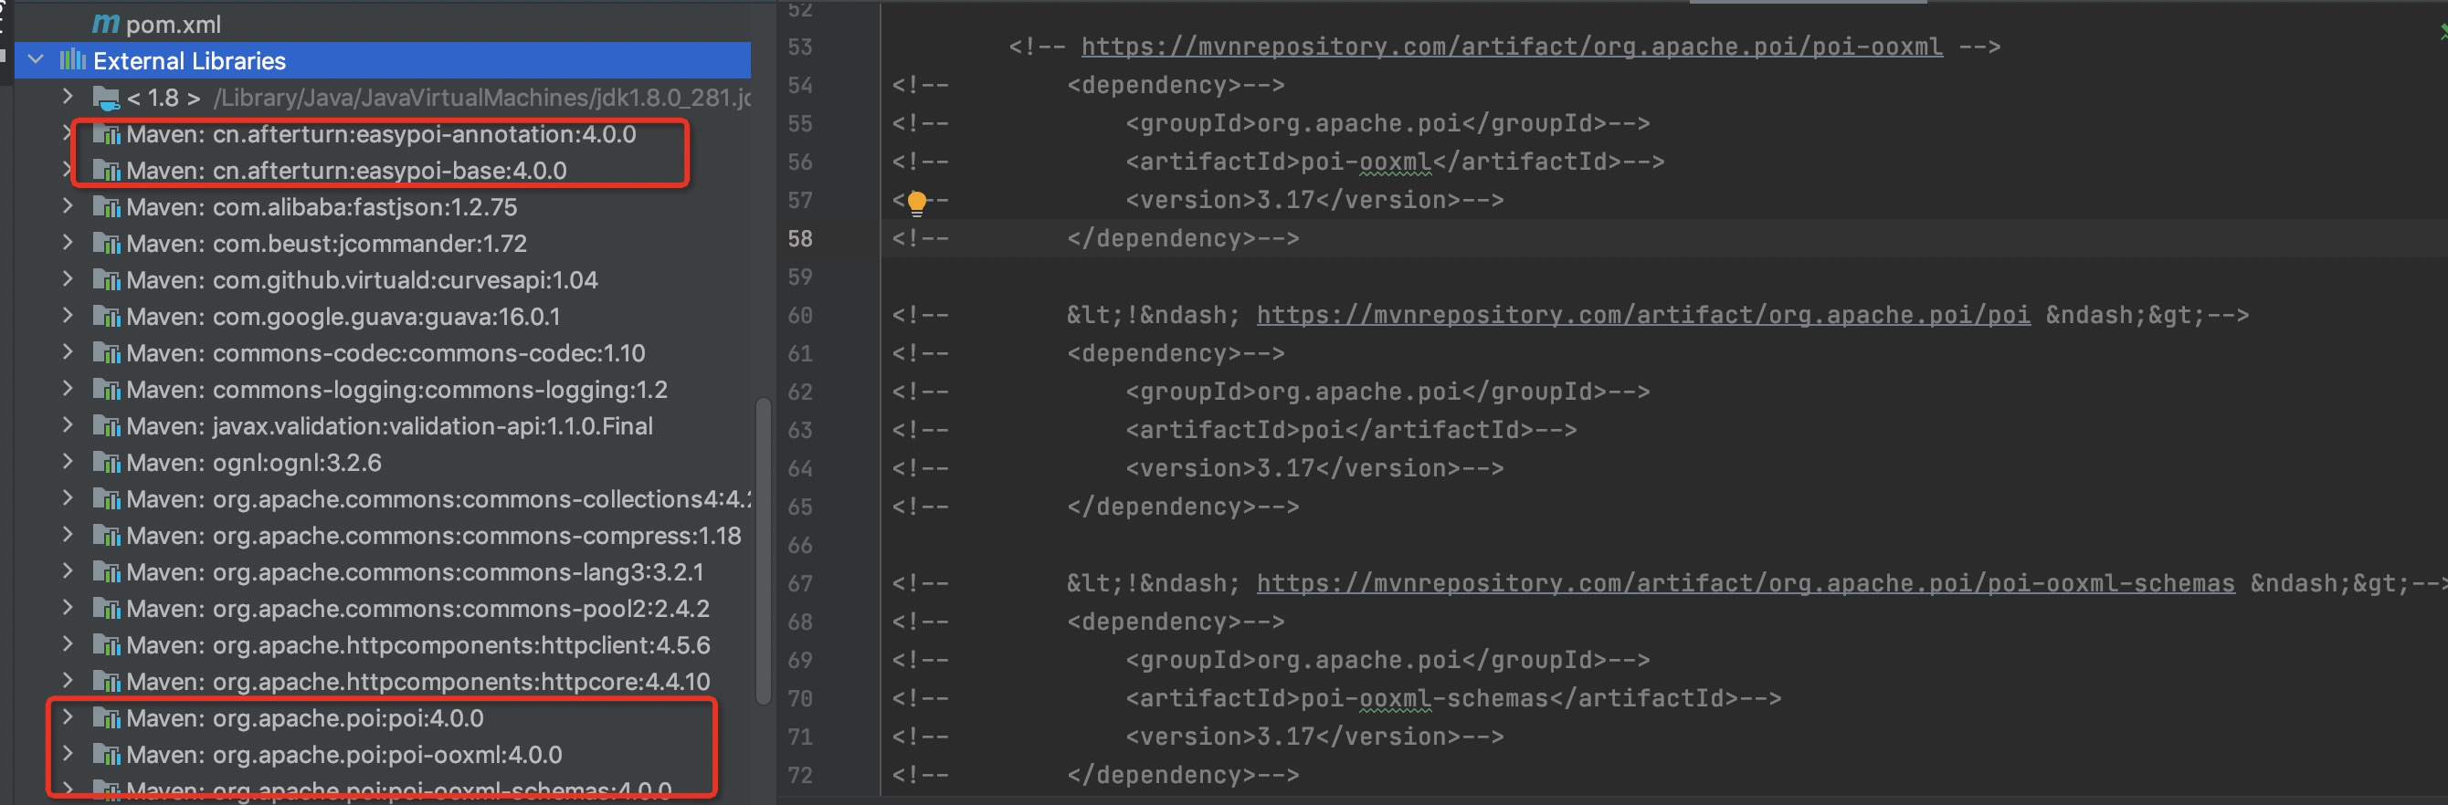
Task: Expand Maven commons-compress:1.18 library
Action: point(68,535)
